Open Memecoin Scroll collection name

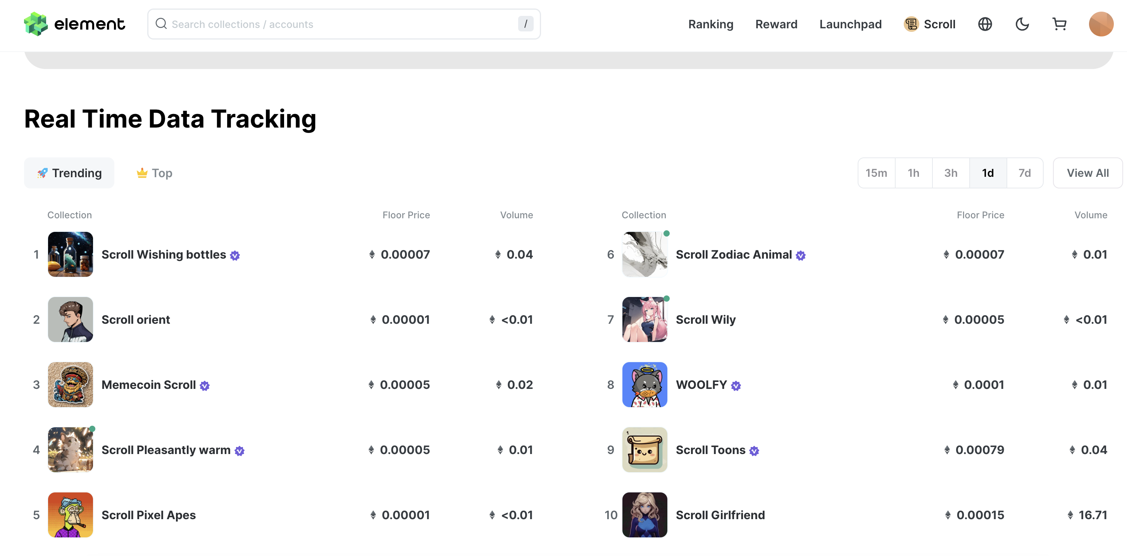(x=149, y=385)
